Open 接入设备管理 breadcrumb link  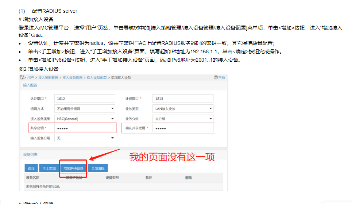click(x=73, y=77)
